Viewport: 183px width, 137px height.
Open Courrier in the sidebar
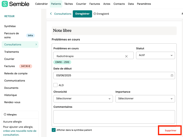(9, 59)
